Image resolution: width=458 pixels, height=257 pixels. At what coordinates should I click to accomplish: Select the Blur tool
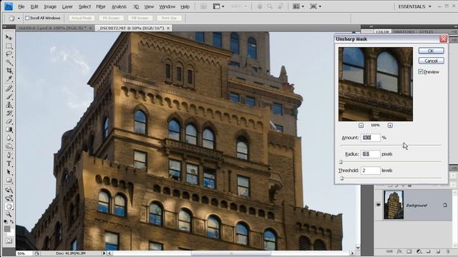click(x=9, y=138)
